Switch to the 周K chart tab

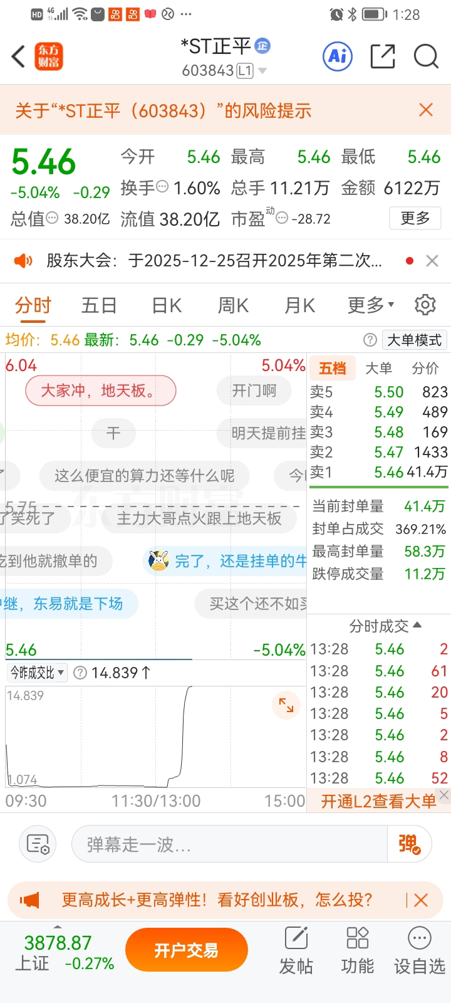click(x=233, y=305)
